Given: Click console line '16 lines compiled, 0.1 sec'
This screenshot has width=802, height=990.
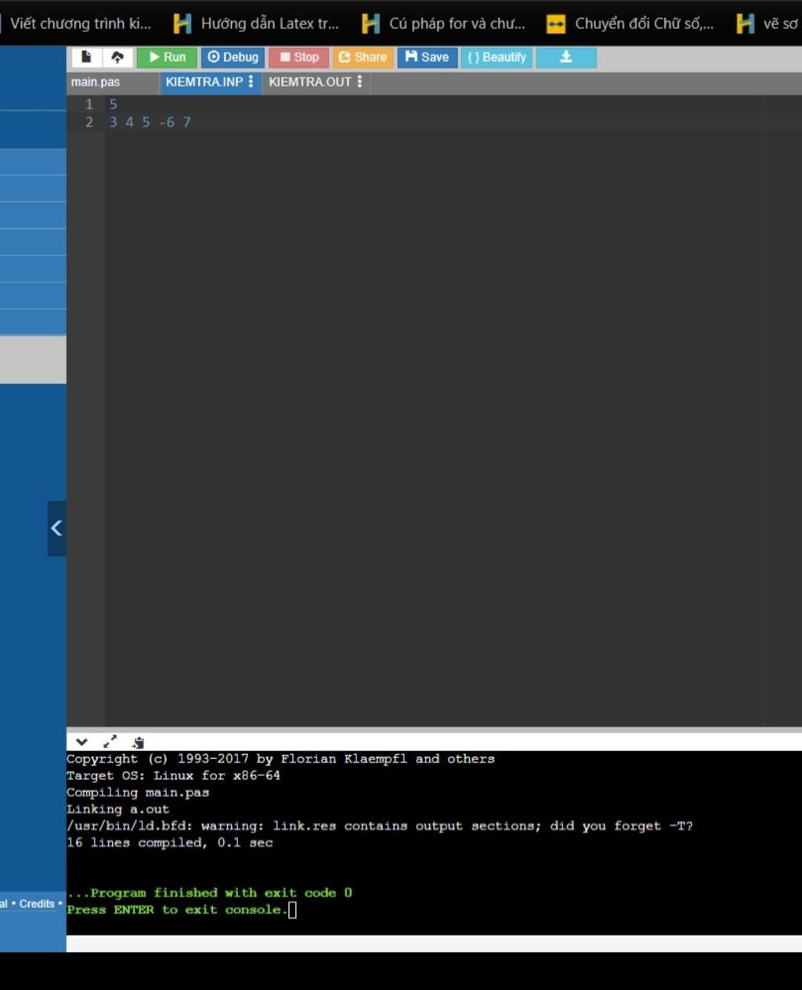Looking at the screenshot, I should (170, 843).
